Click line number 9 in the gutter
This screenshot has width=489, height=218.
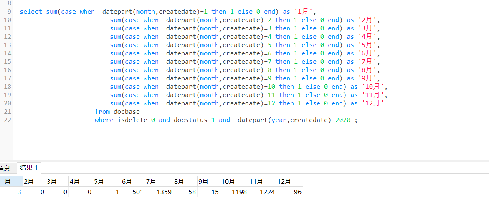click(x=8, y=12)
